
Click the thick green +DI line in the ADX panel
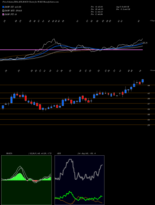[x=78, y=196]
